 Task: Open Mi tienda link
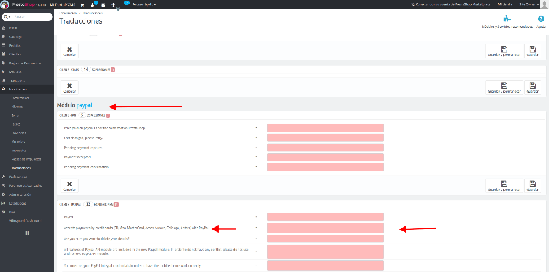(x=505, y=5)
